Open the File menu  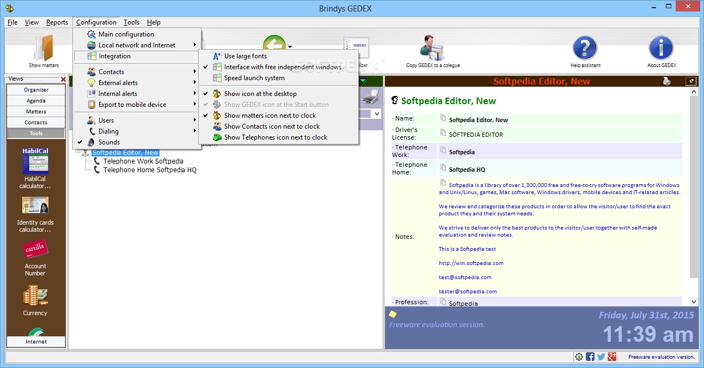13,22
